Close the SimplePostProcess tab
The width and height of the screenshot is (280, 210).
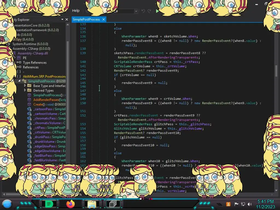[x=104, y=19]
